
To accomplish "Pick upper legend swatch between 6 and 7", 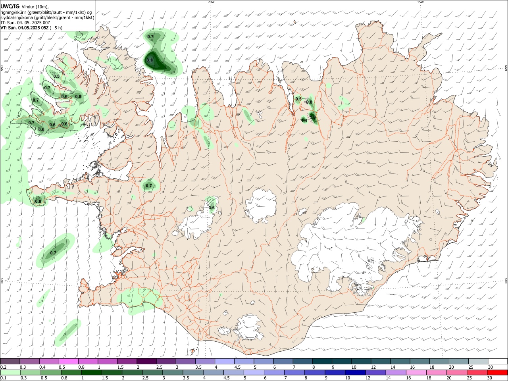I will click(x=283, y=361).
